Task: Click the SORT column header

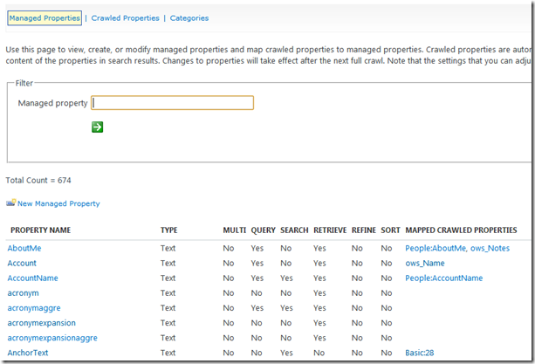Action: [390, 230]
